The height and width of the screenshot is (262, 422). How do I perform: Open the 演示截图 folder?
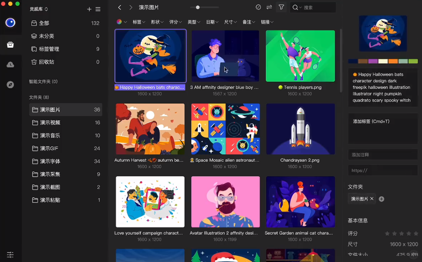coord(66,187)
